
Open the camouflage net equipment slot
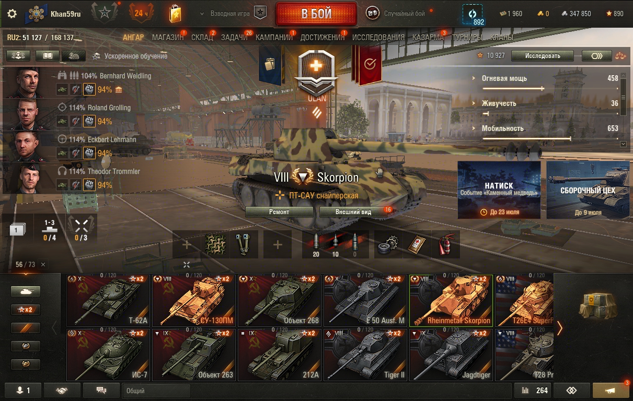click(x=216, y=244)
